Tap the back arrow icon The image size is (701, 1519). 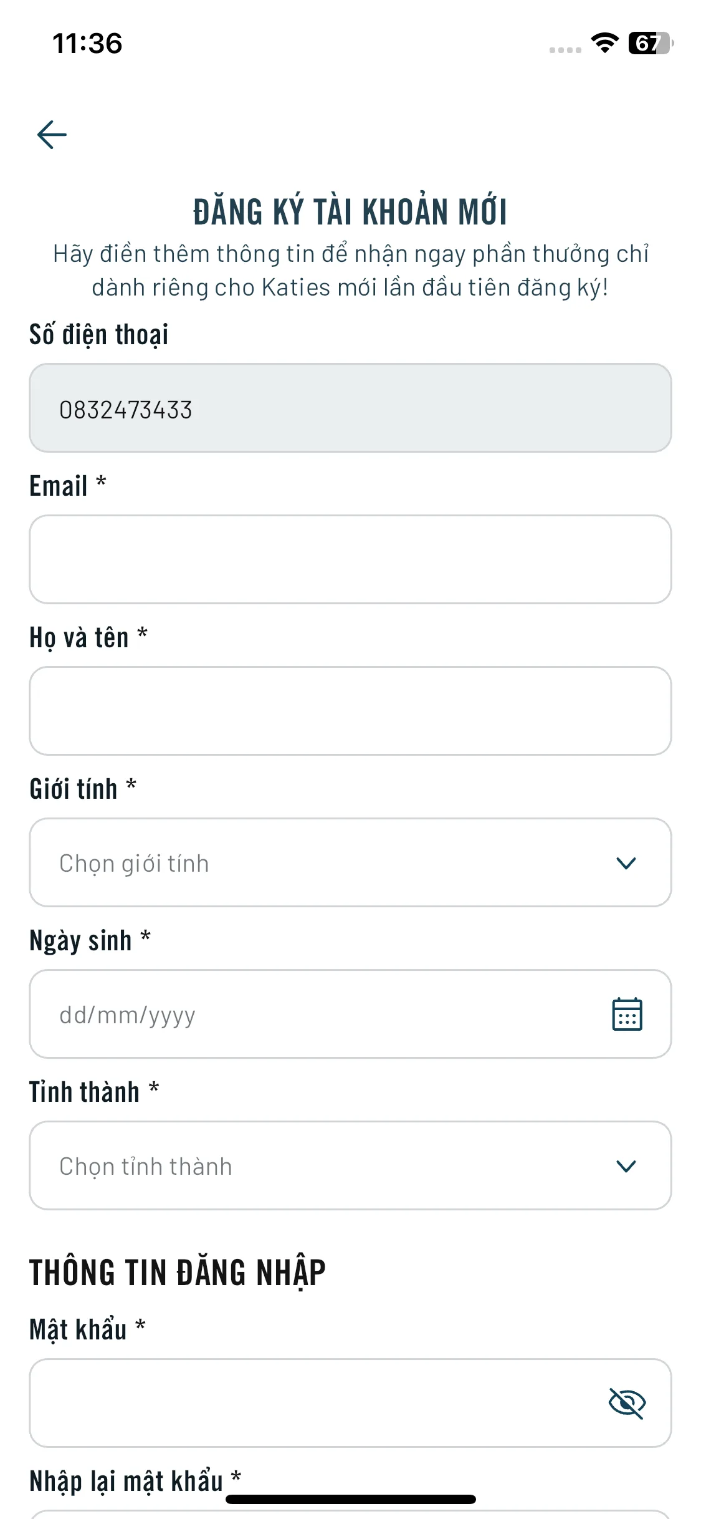tap(52, 135)
